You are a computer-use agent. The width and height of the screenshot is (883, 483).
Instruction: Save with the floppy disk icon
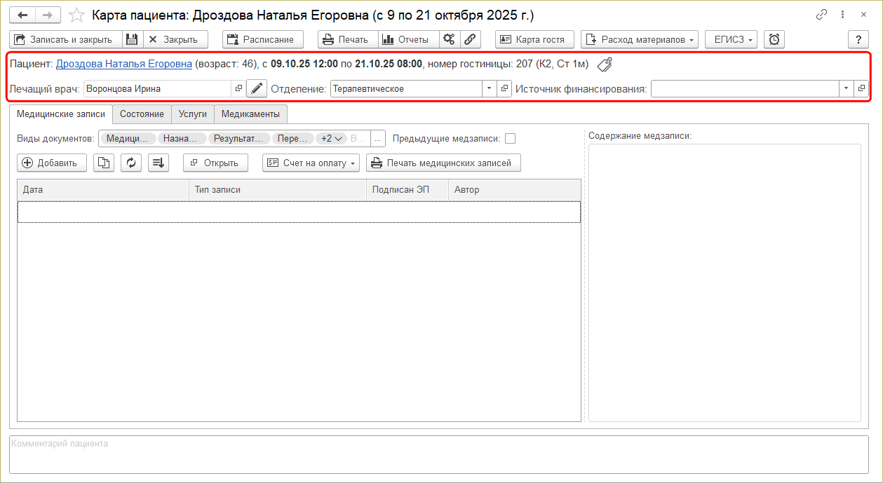[x=133, y=39]
